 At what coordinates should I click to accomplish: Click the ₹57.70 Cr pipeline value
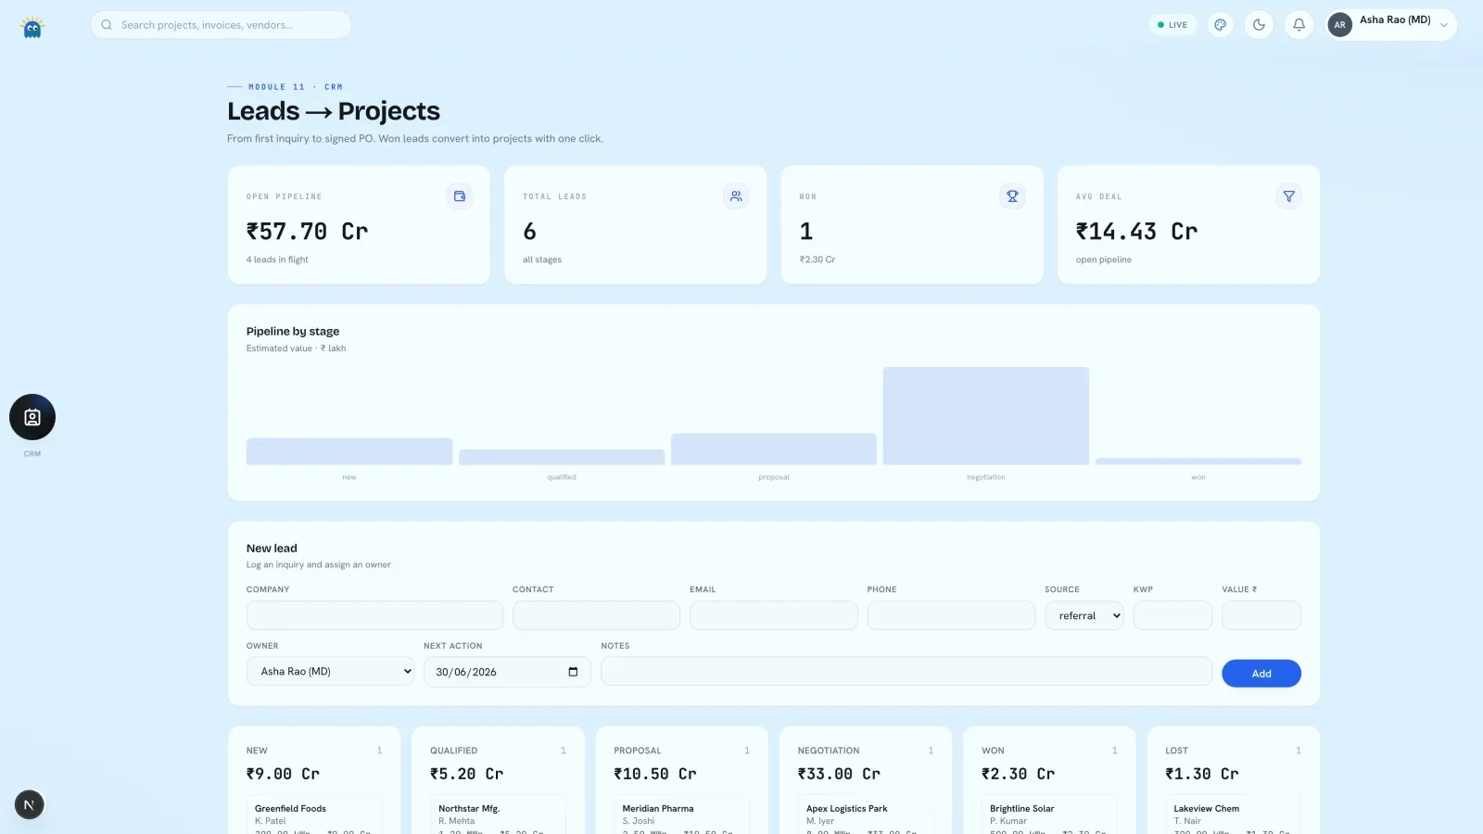click(307, 232)
